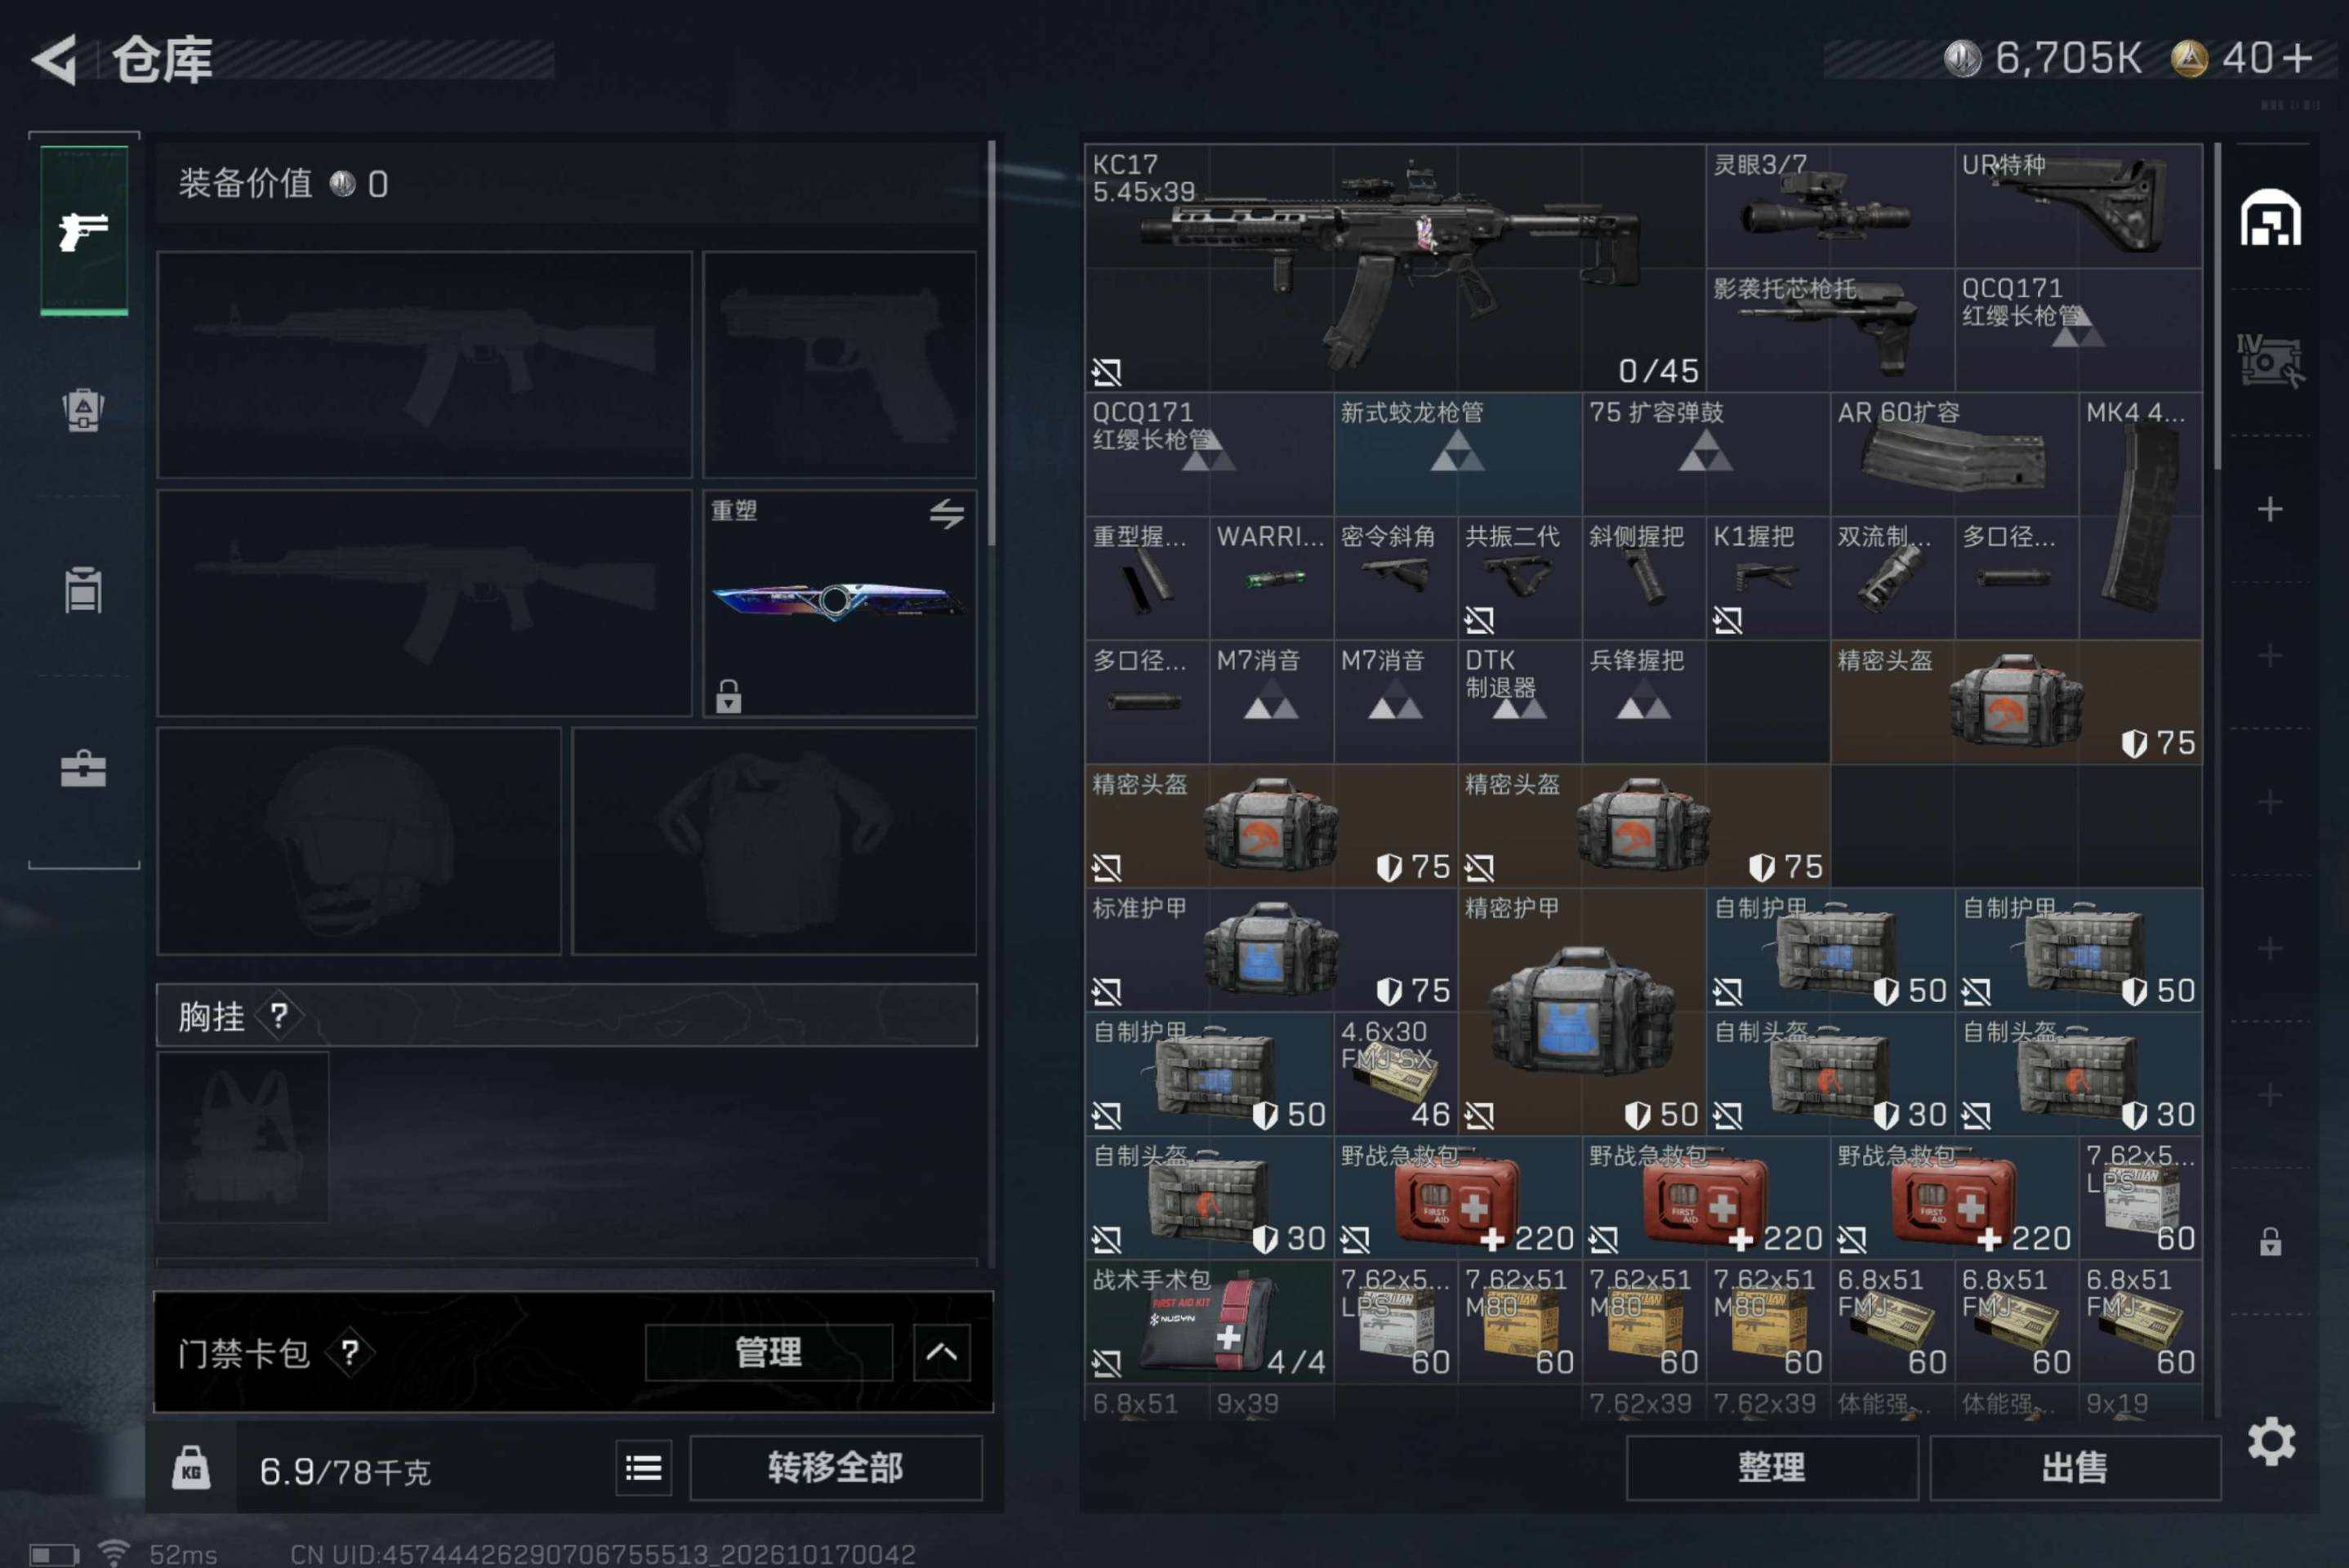
Task: Pick the WARRI... laser attachment
Action: (1271, 577)
